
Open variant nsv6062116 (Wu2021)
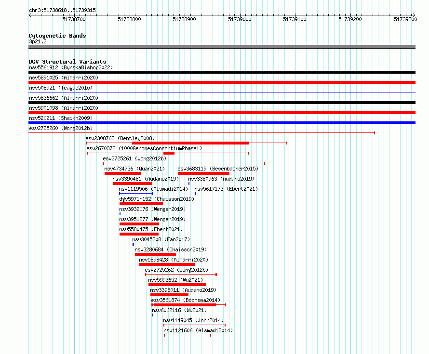click(179, 310)
